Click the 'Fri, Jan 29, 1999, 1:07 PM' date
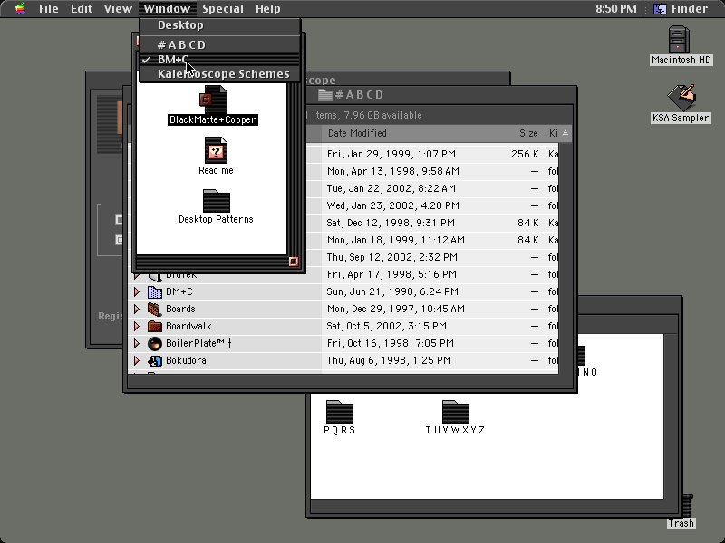The image size is (725, 543). point(391,154)
